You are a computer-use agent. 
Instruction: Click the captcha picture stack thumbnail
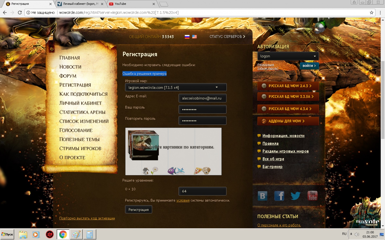tap(144, 145)
